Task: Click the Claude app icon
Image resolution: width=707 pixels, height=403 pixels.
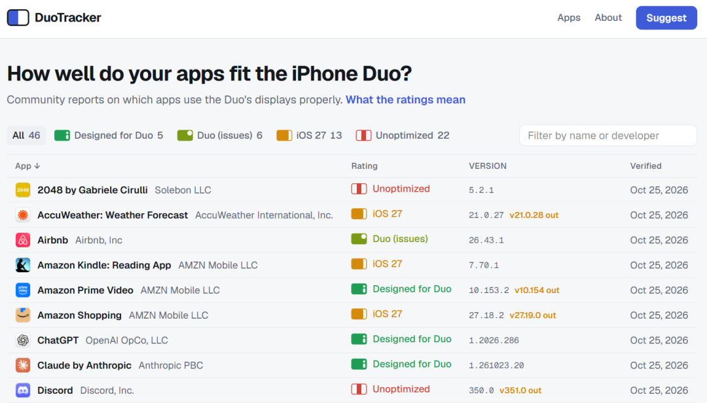Action: [23, 365]
